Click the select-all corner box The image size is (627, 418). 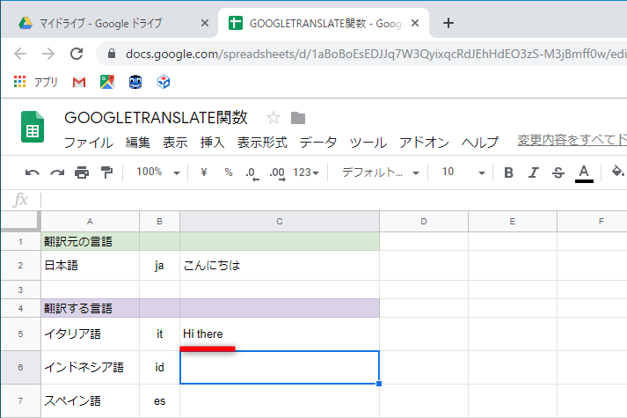point(20,221)
